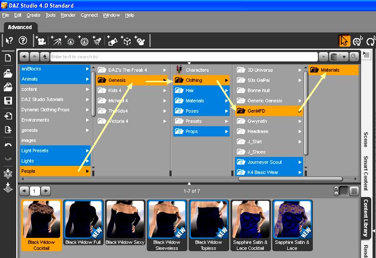Image resolution: width=376 pixels, height=258 pixels.
Task: Save the scene with the floppy icon
Action: coord(8,101)
